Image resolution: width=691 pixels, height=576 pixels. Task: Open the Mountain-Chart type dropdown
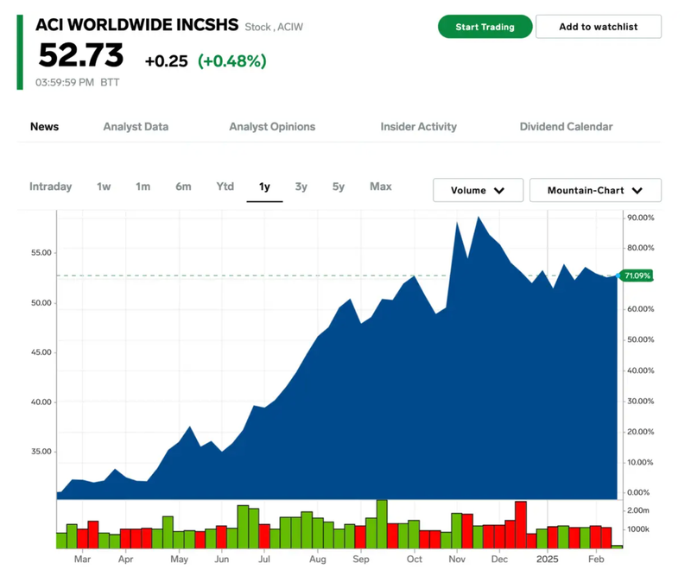coord(594,190)
